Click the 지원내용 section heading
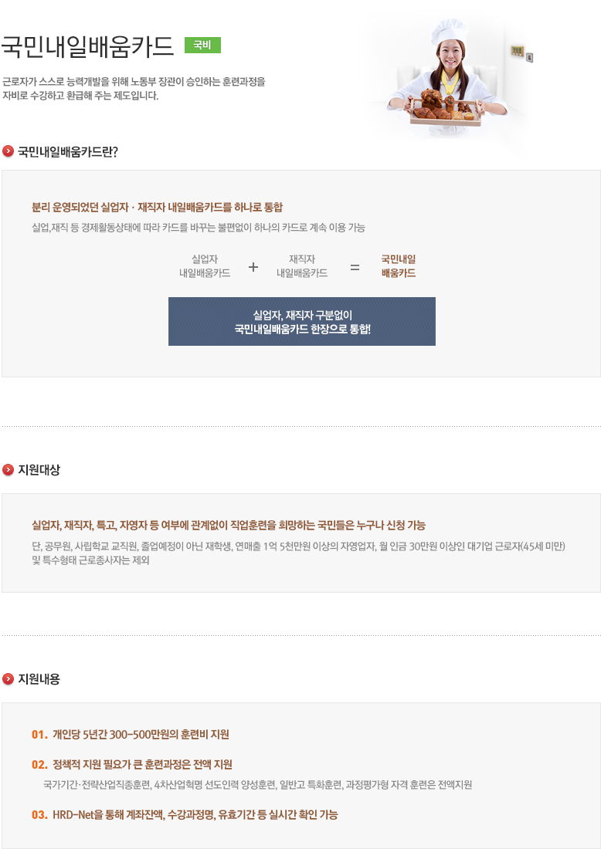 39,679
